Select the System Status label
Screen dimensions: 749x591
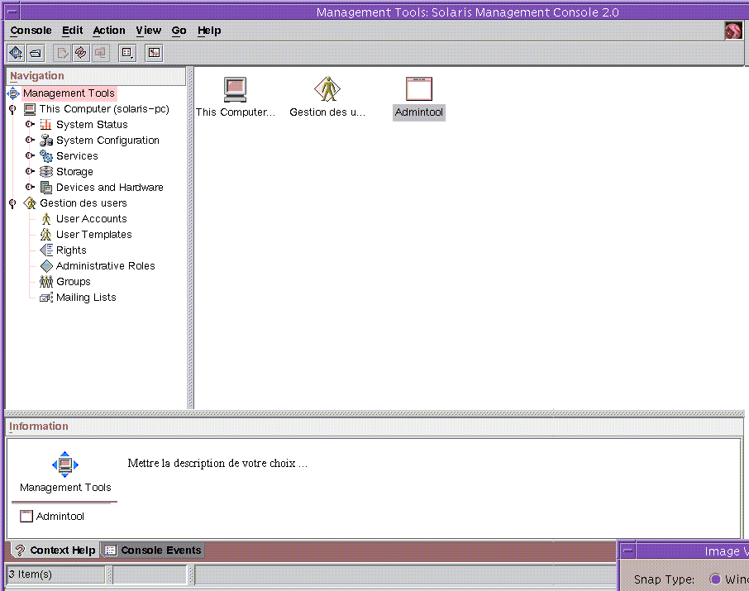[92, 125]
